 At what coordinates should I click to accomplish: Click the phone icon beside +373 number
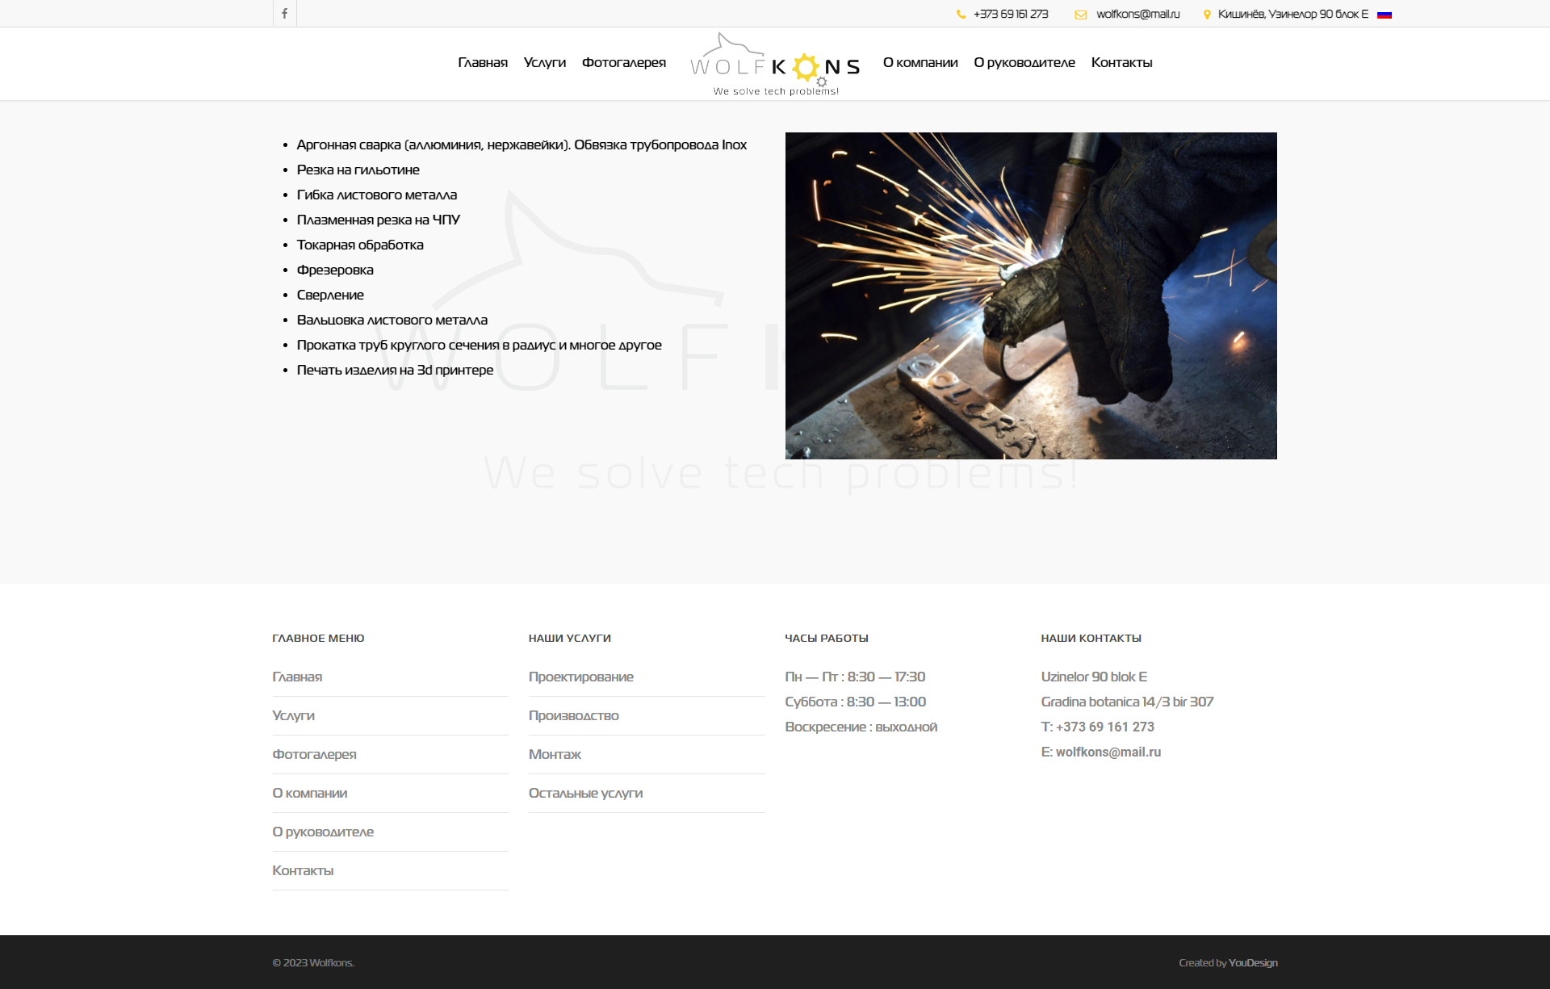click(961, 15)
